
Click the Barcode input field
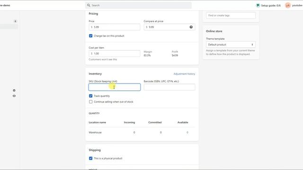(x=169, y=87)
